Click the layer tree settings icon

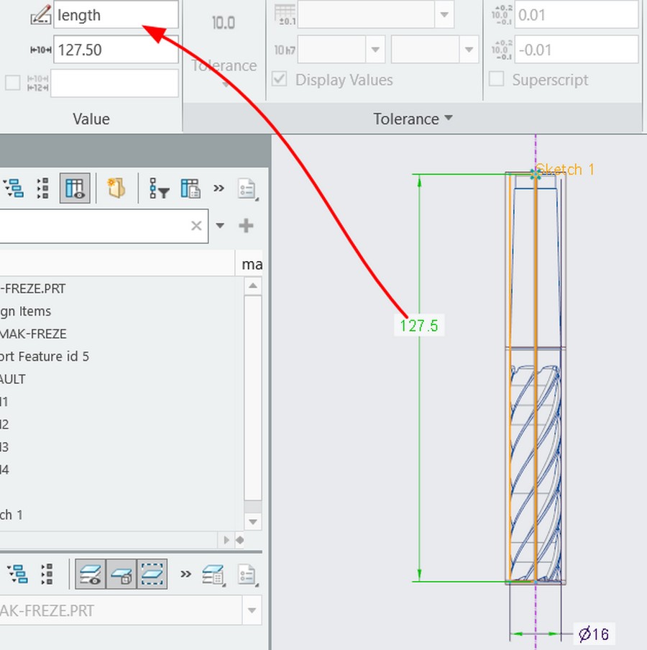pyautogui.click(x=17, y=574)
